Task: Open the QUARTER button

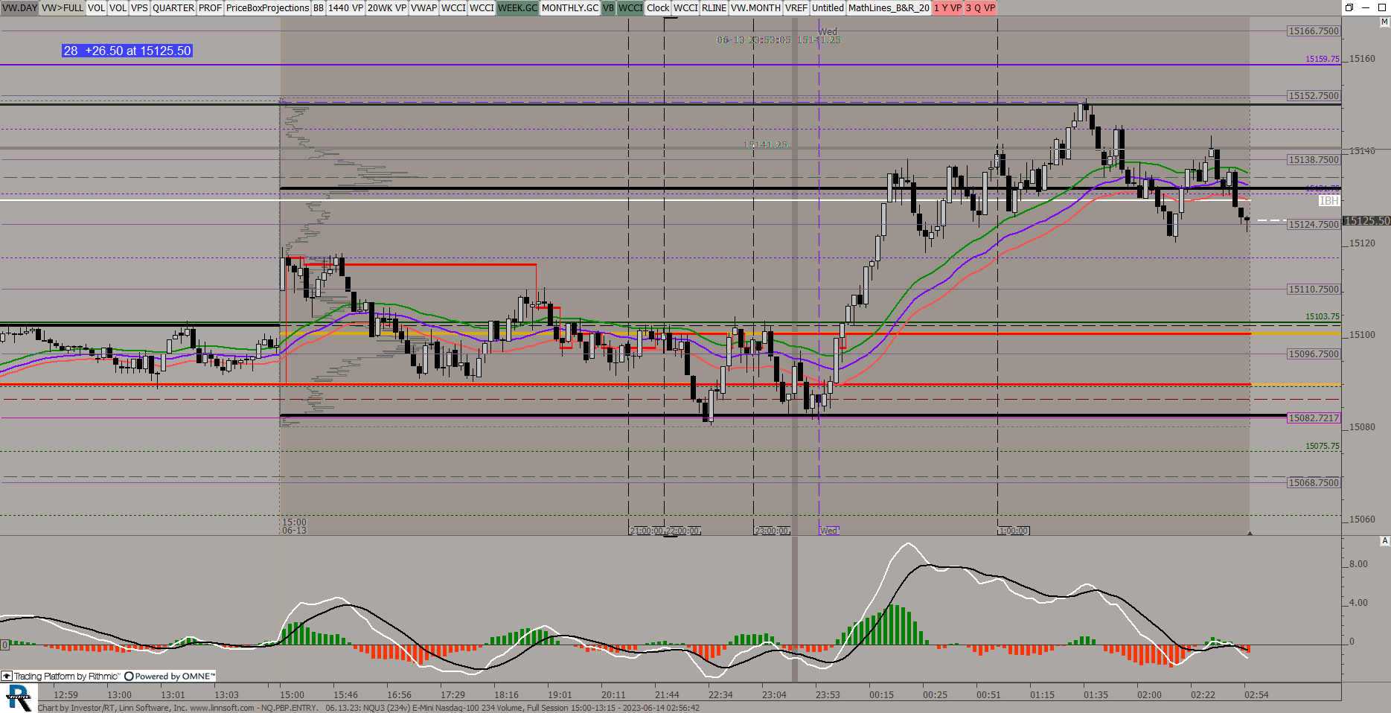Action: 173,7
